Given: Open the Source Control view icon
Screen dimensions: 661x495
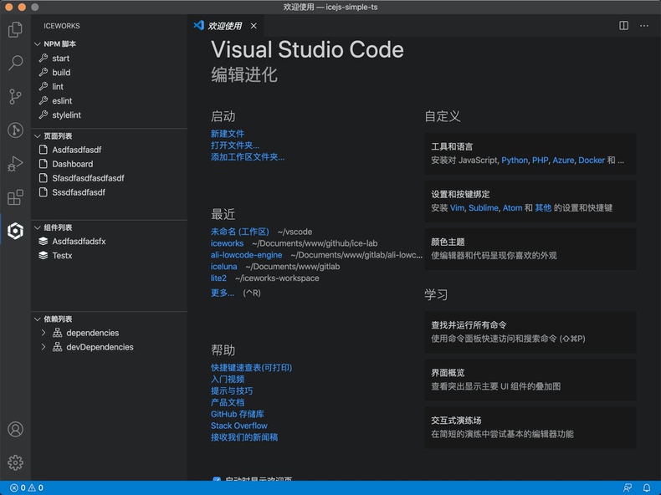Looking at the screenshot, I should click(x=15, y=96).
